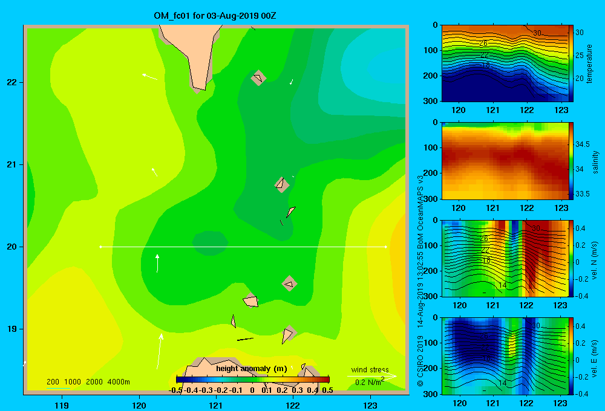Click the '1000' depth contour legend entry
Image resolution: width=605 pixels, height=411 pixels.
pyautogui.click(x=73, y=382)
